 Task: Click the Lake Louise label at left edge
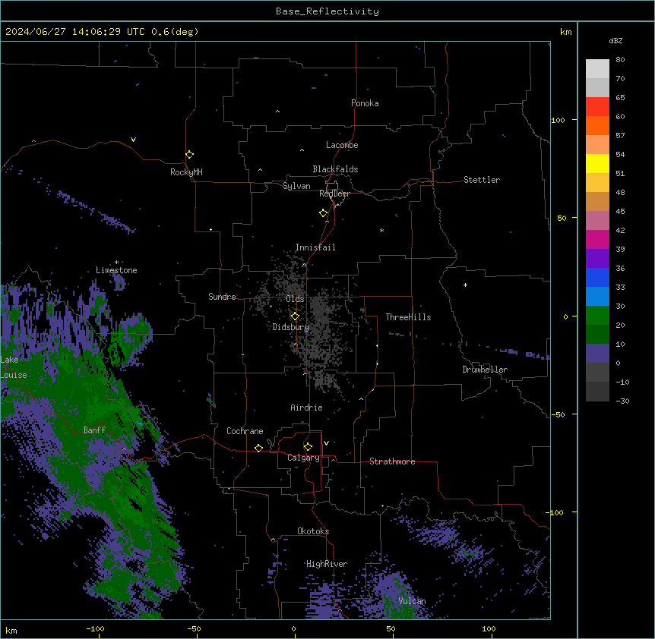(x=14, y=367)
